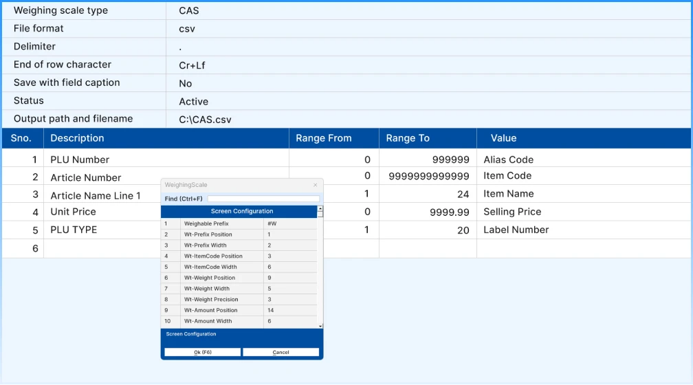This screenshot has width=693, height=385.
Task: Close the WeighingScale popup window
Action: [x=315, y=185]
